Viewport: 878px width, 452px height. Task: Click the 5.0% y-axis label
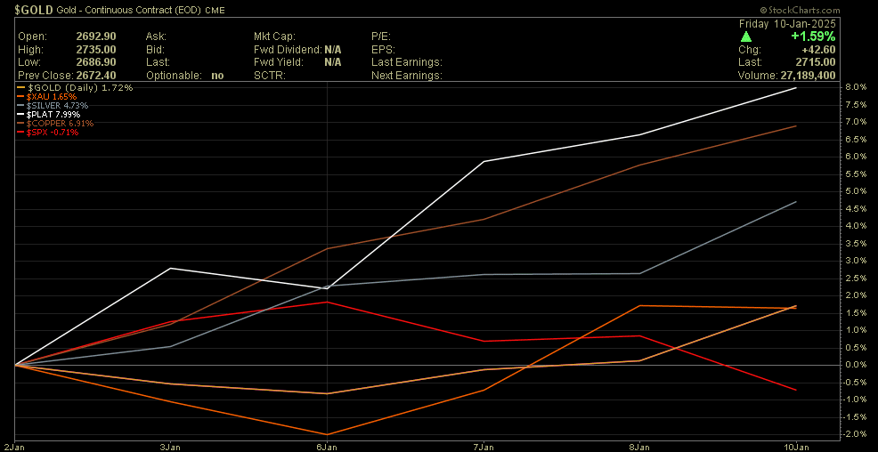(856, 191)
